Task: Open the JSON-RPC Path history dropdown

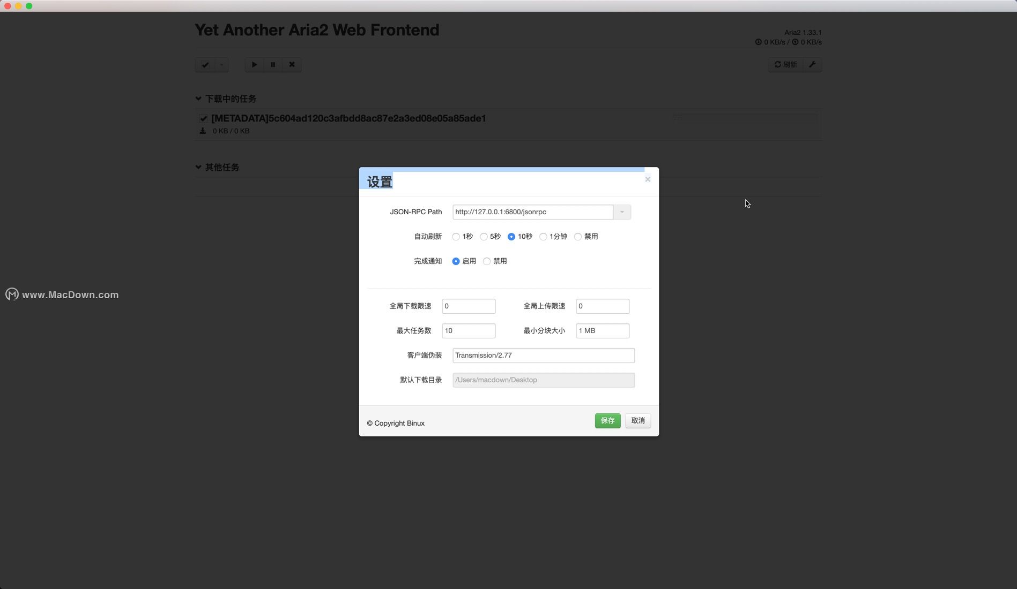Action: coord(622,212)
